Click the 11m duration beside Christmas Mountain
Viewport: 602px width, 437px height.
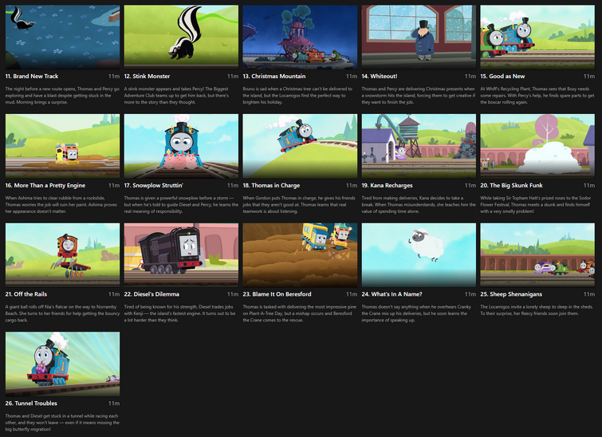[352, 77]
